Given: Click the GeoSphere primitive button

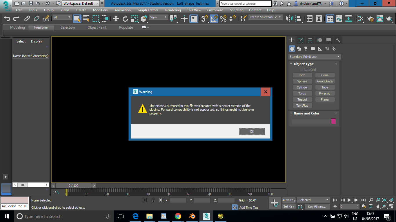Looking at the screenshot, I should click(x=325, y=81).
